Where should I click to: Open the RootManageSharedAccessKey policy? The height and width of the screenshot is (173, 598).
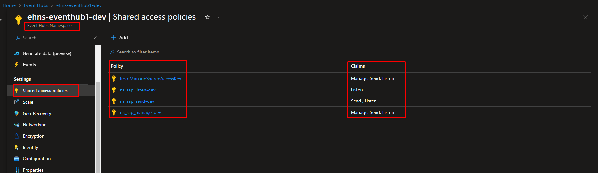coord(150,79)
